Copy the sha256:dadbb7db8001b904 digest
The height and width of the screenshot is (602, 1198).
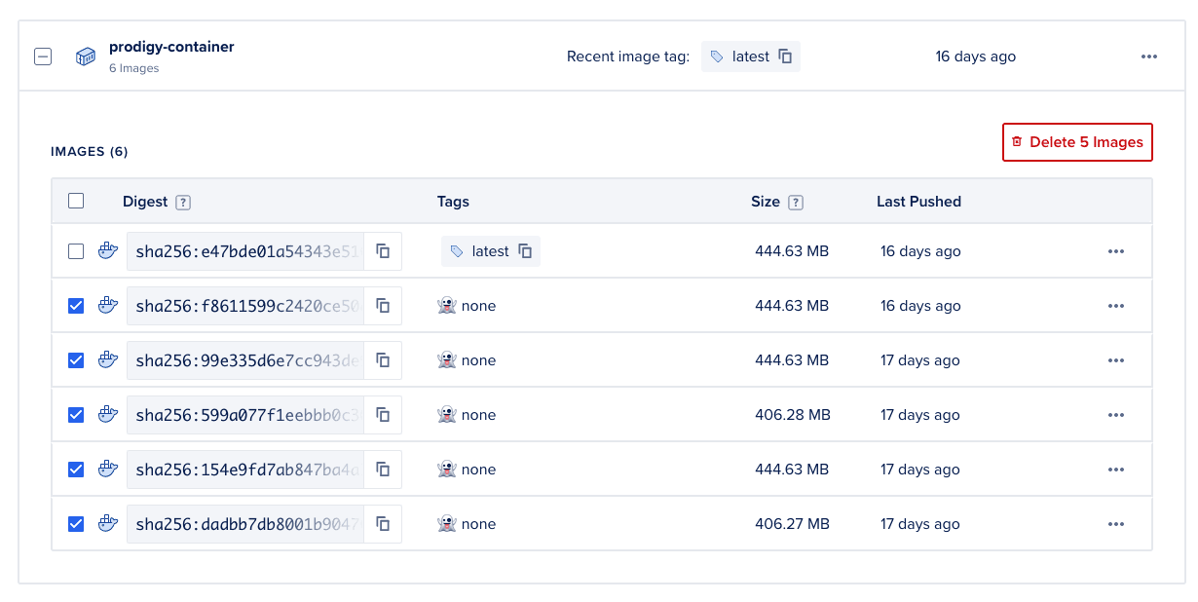pos(384,524)
